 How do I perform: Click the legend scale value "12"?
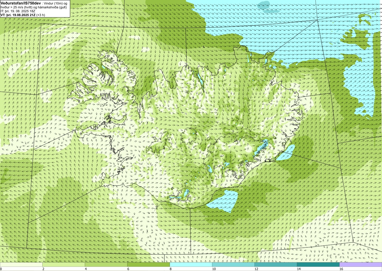(x=256, y=269)
